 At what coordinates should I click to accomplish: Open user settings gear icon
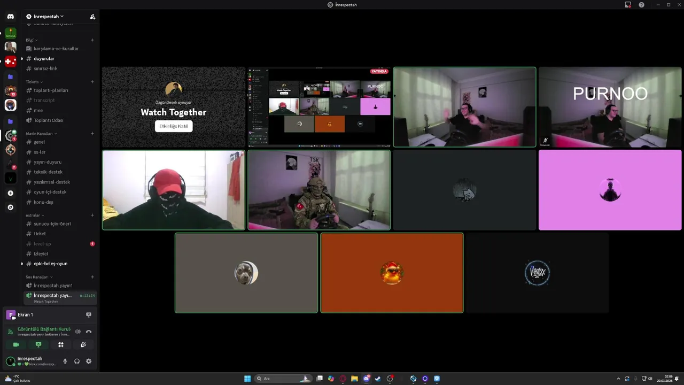click(x=89, y=361)
